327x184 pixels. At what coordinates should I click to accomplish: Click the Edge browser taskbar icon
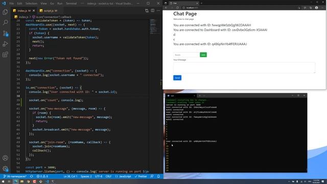pyautogui.click(x=16, y=181)
